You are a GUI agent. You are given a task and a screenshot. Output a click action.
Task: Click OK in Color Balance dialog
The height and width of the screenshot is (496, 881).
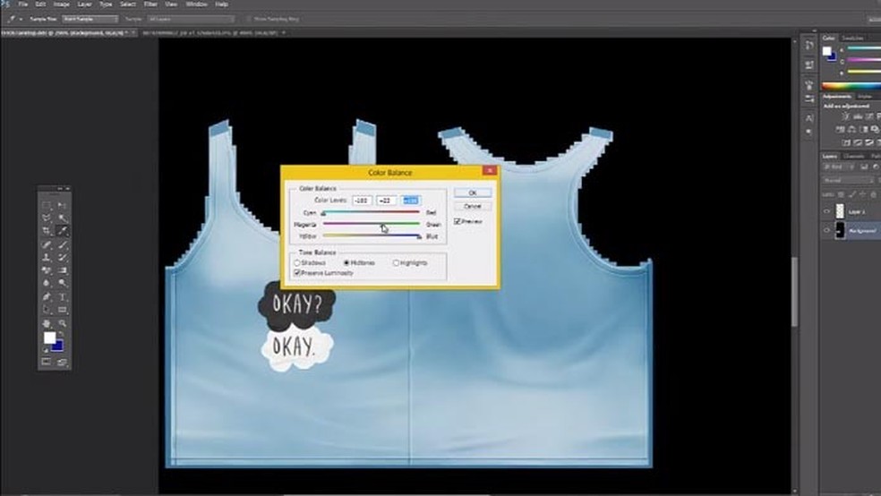[473, 192]
